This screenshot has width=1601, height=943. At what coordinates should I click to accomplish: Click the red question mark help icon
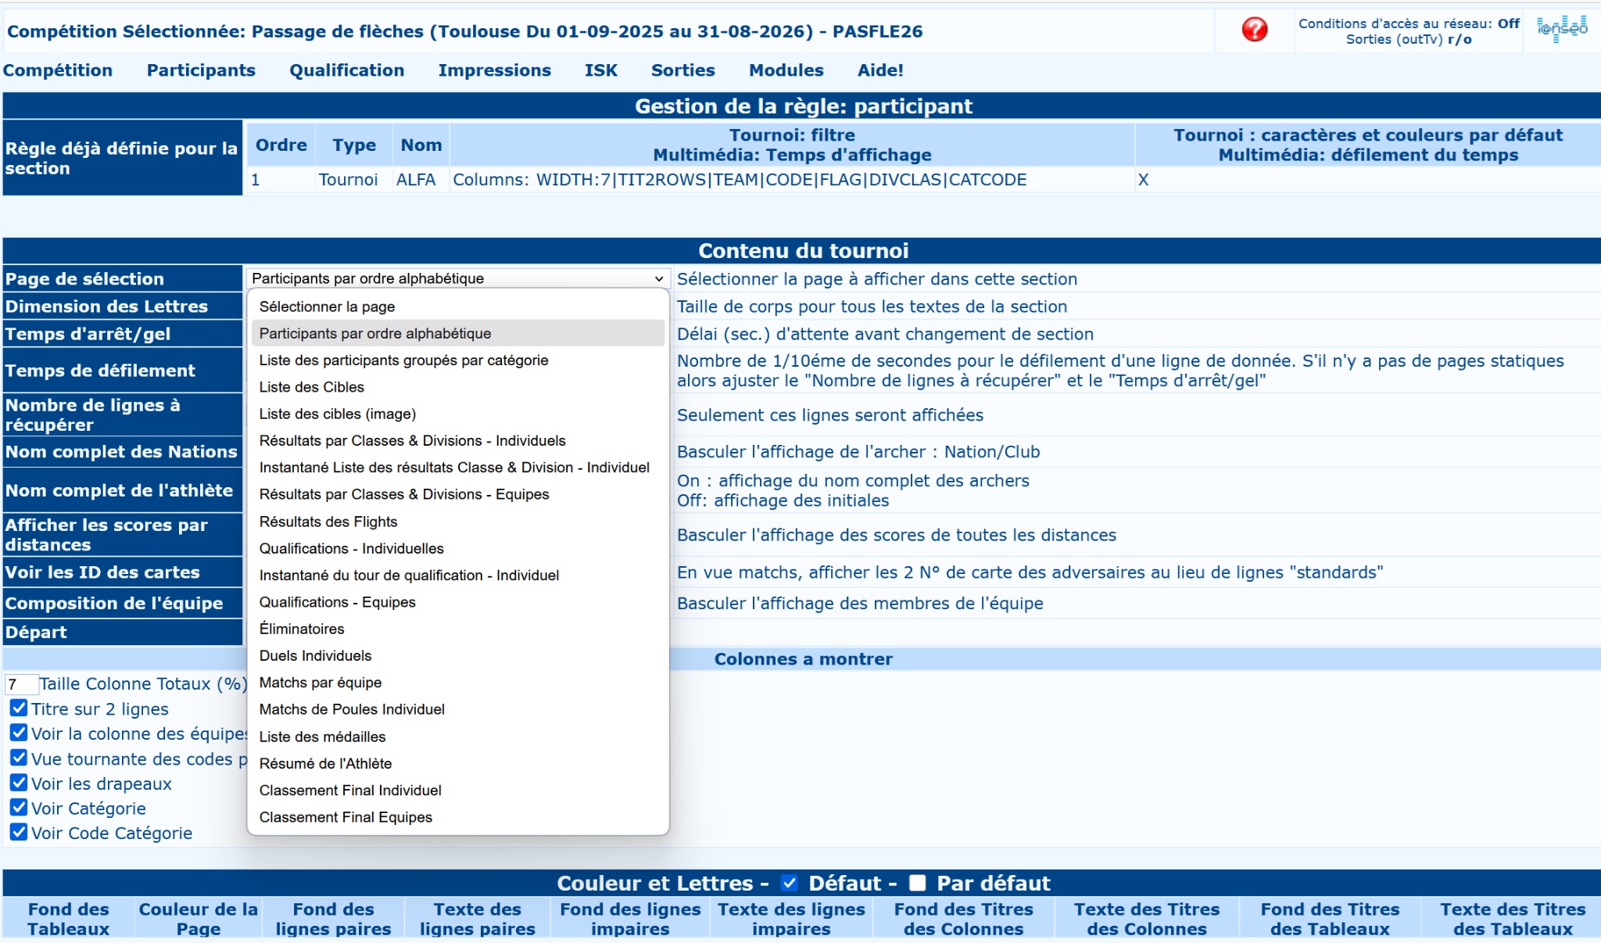(x=1255, y=30)
